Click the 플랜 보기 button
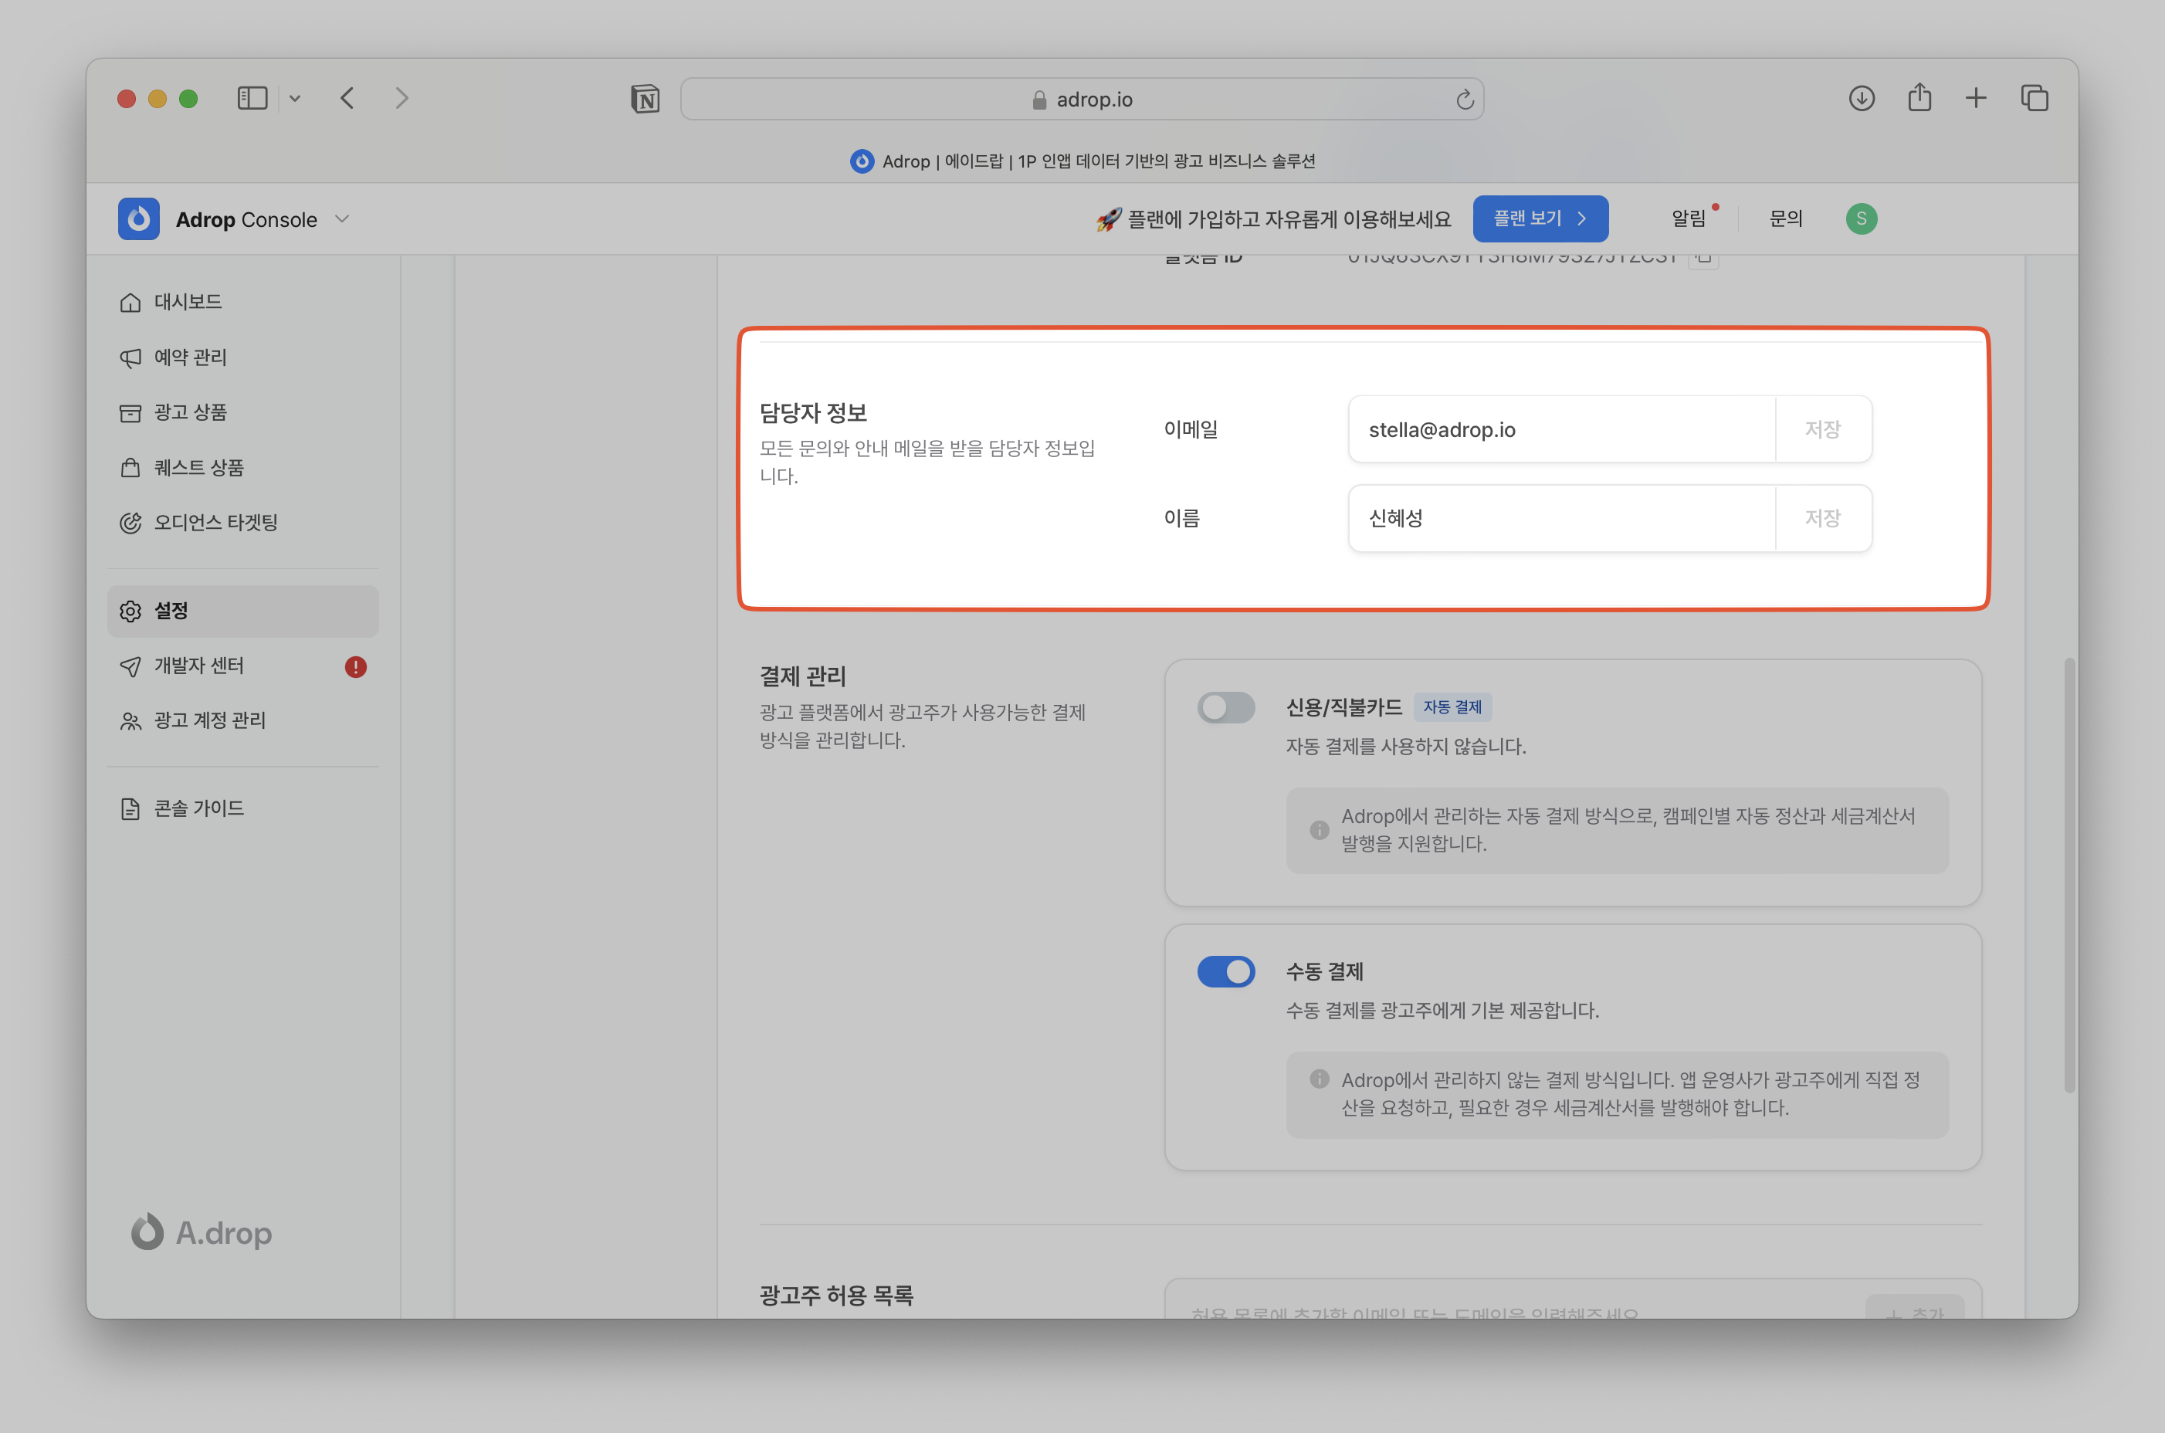 click(x=1540, y=219)
